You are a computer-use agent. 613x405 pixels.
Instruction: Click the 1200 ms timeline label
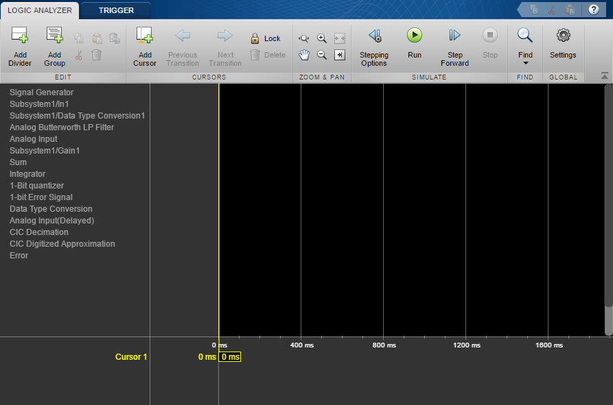coord(466,345)
